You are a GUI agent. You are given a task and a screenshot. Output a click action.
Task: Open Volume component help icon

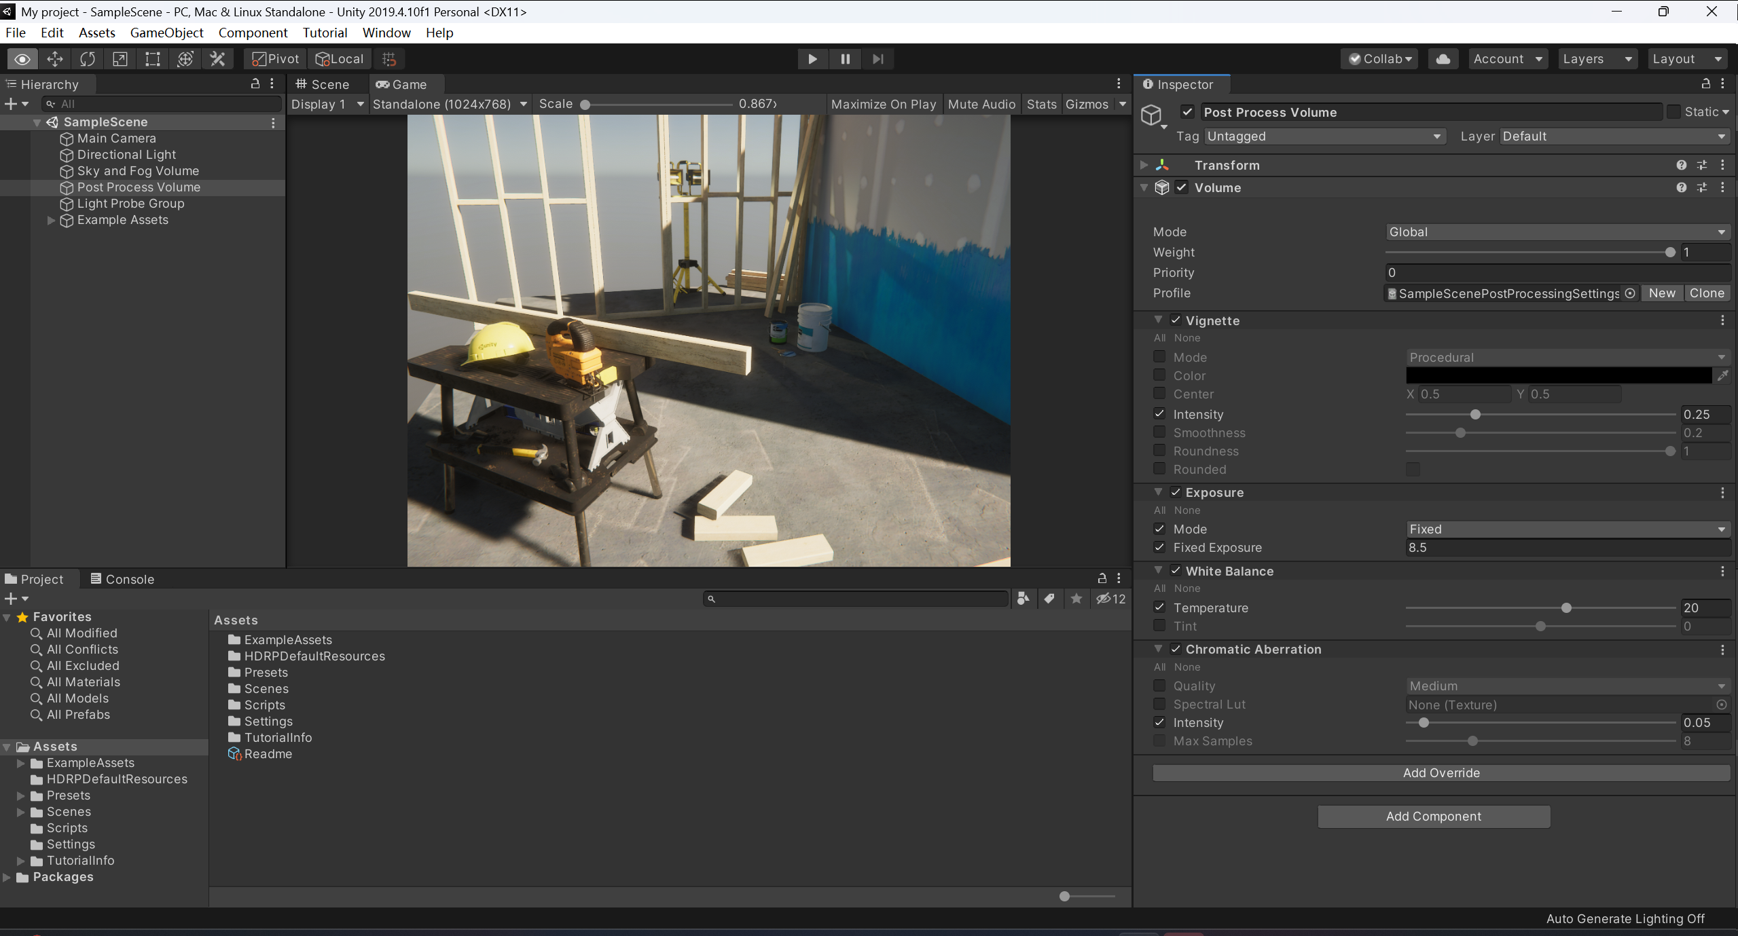pos(1681,187)
